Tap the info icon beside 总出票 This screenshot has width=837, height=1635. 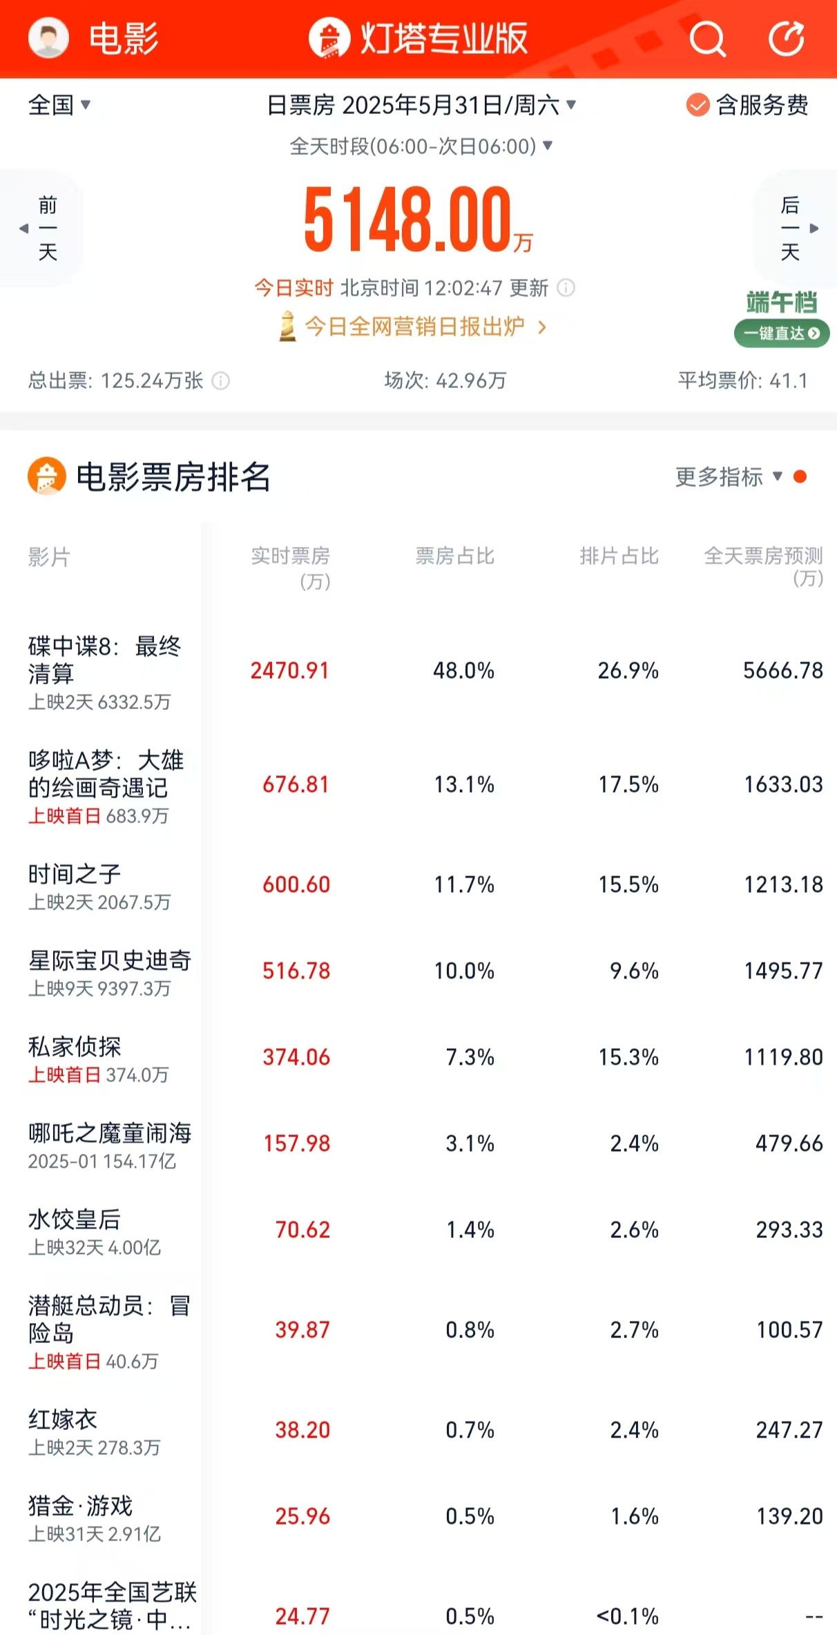click(220, 380)
